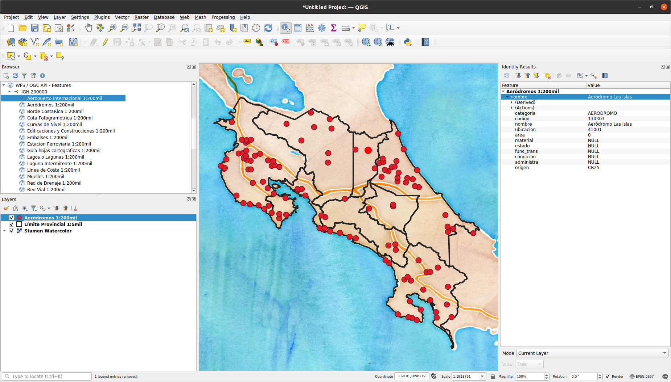This screenshot has height=382, width=671.
Task: Toggle extents display next to coordinate field
Action: [434, 376]
